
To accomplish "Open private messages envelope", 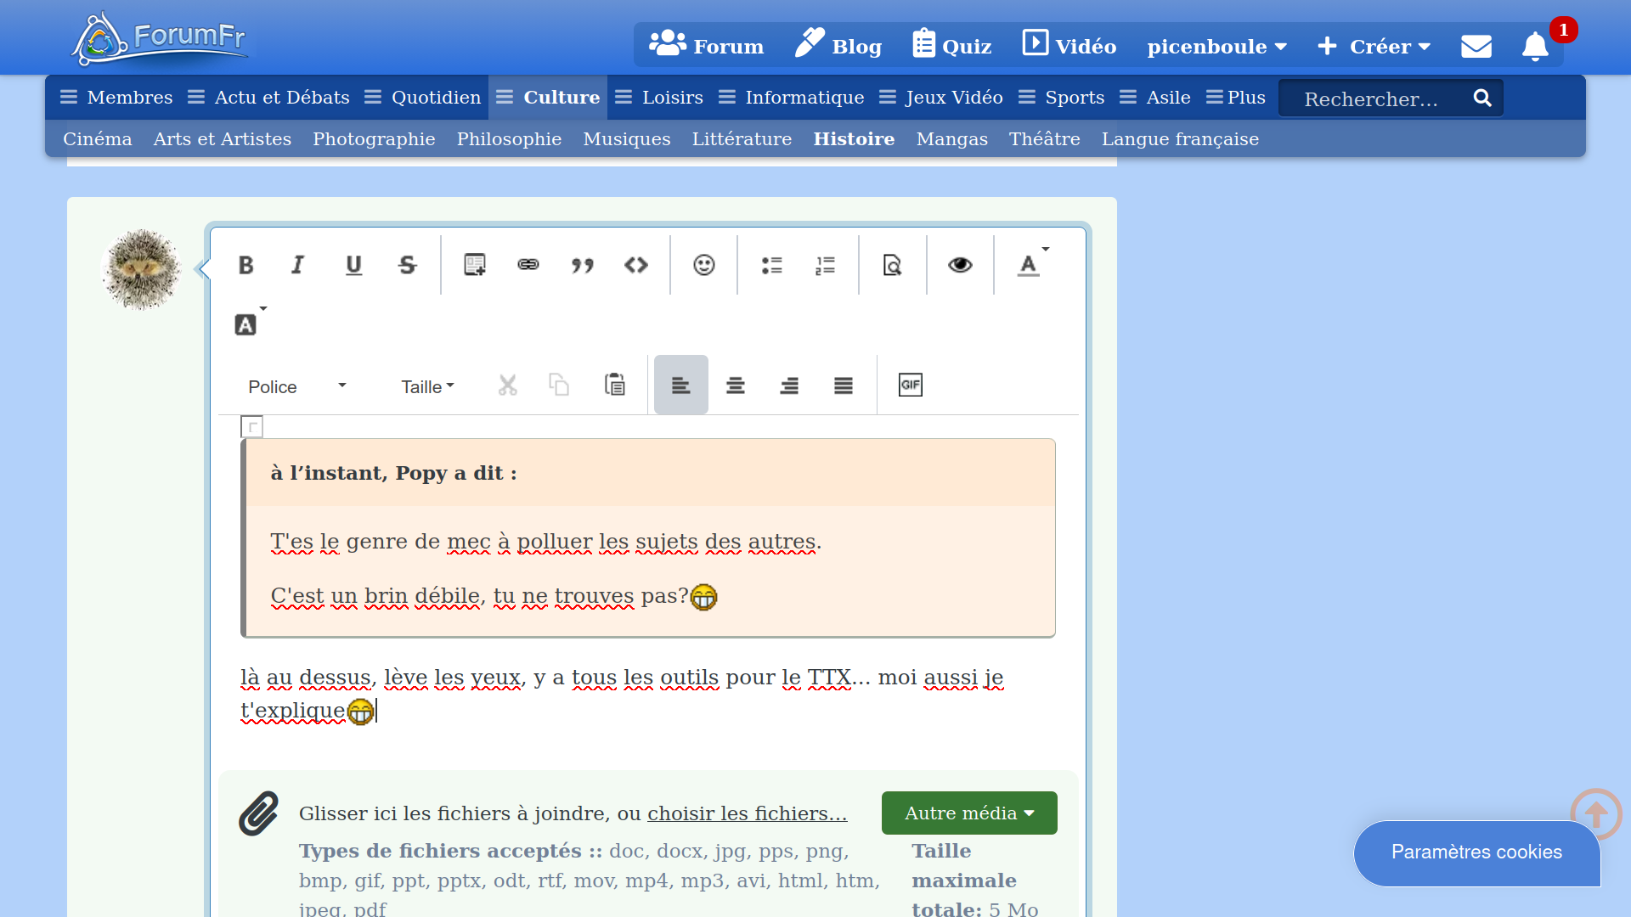I will pos(1476,46).
